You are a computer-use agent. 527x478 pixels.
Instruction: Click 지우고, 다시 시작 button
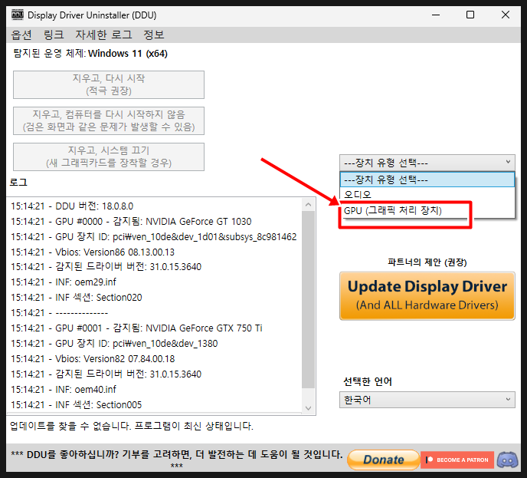point(109,84)
